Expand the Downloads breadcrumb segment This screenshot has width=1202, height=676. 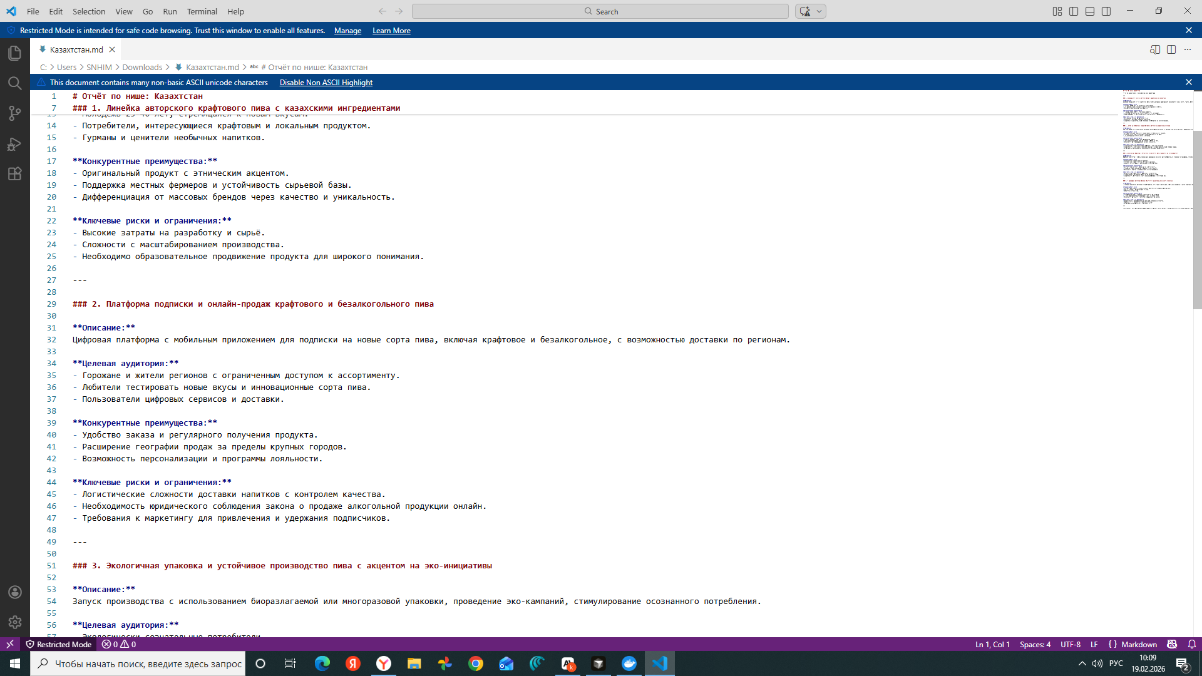point(142,67)
